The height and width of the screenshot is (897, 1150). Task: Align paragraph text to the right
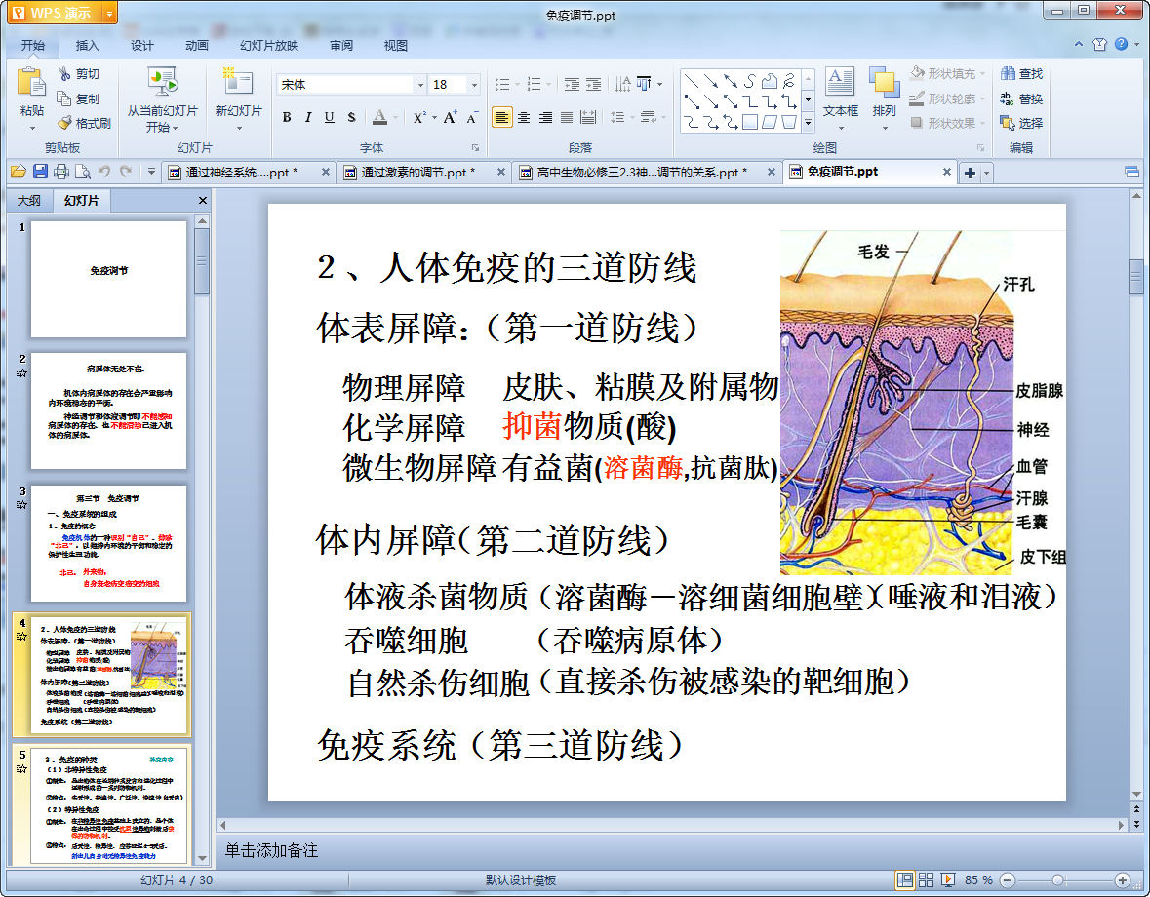coord(545,117)
